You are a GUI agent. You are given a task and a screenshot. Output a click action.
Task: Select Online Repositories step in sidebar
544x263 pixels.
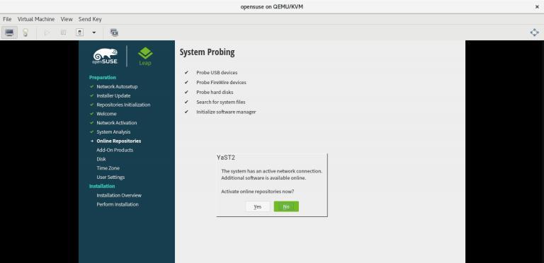119,141
